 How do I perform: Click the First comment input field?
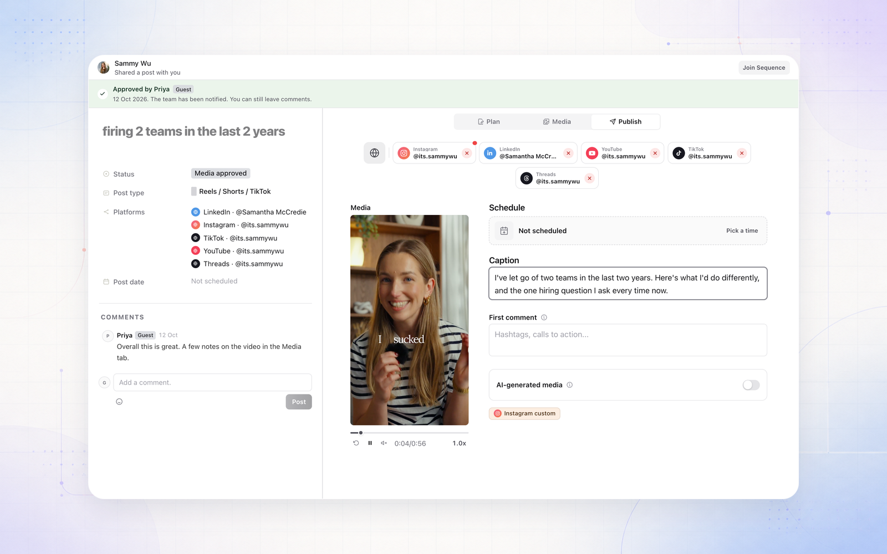coord(628,340)
